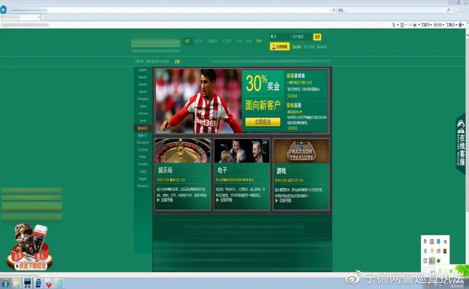Viewport: 469px width, 289px height.
Task: Click the 账号 account input field
Action: (279, 37)
